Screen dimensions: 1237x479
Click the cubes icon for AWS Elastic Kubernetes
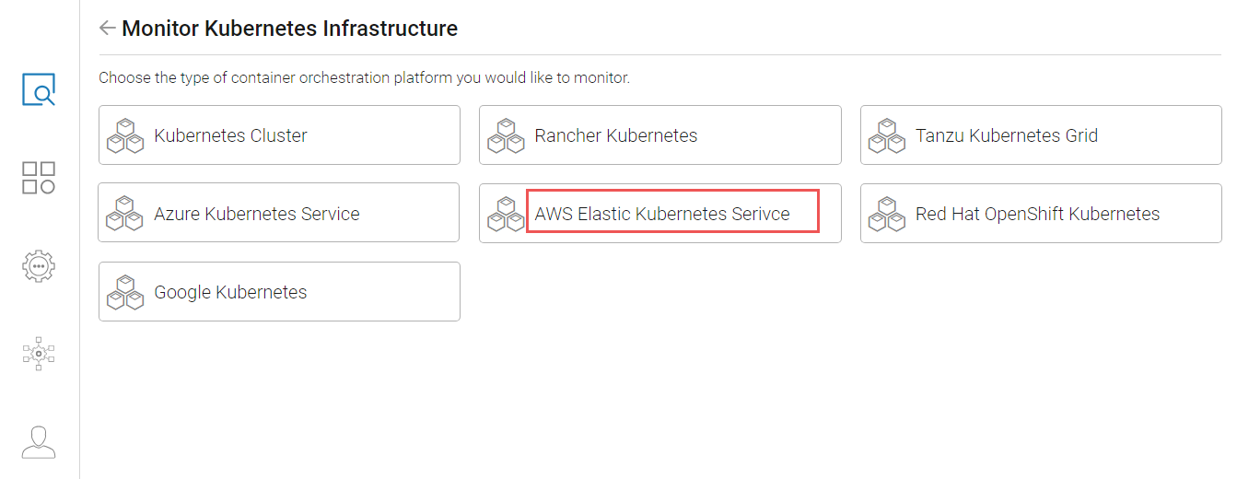(506, 214)
